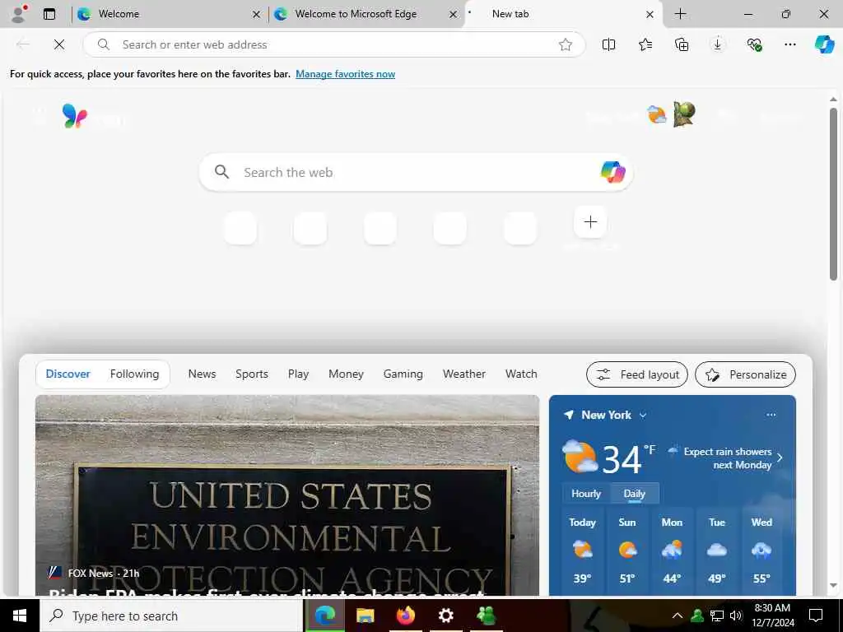
Task: Click the scrollbar down arrow
Action: click(833, 586)
